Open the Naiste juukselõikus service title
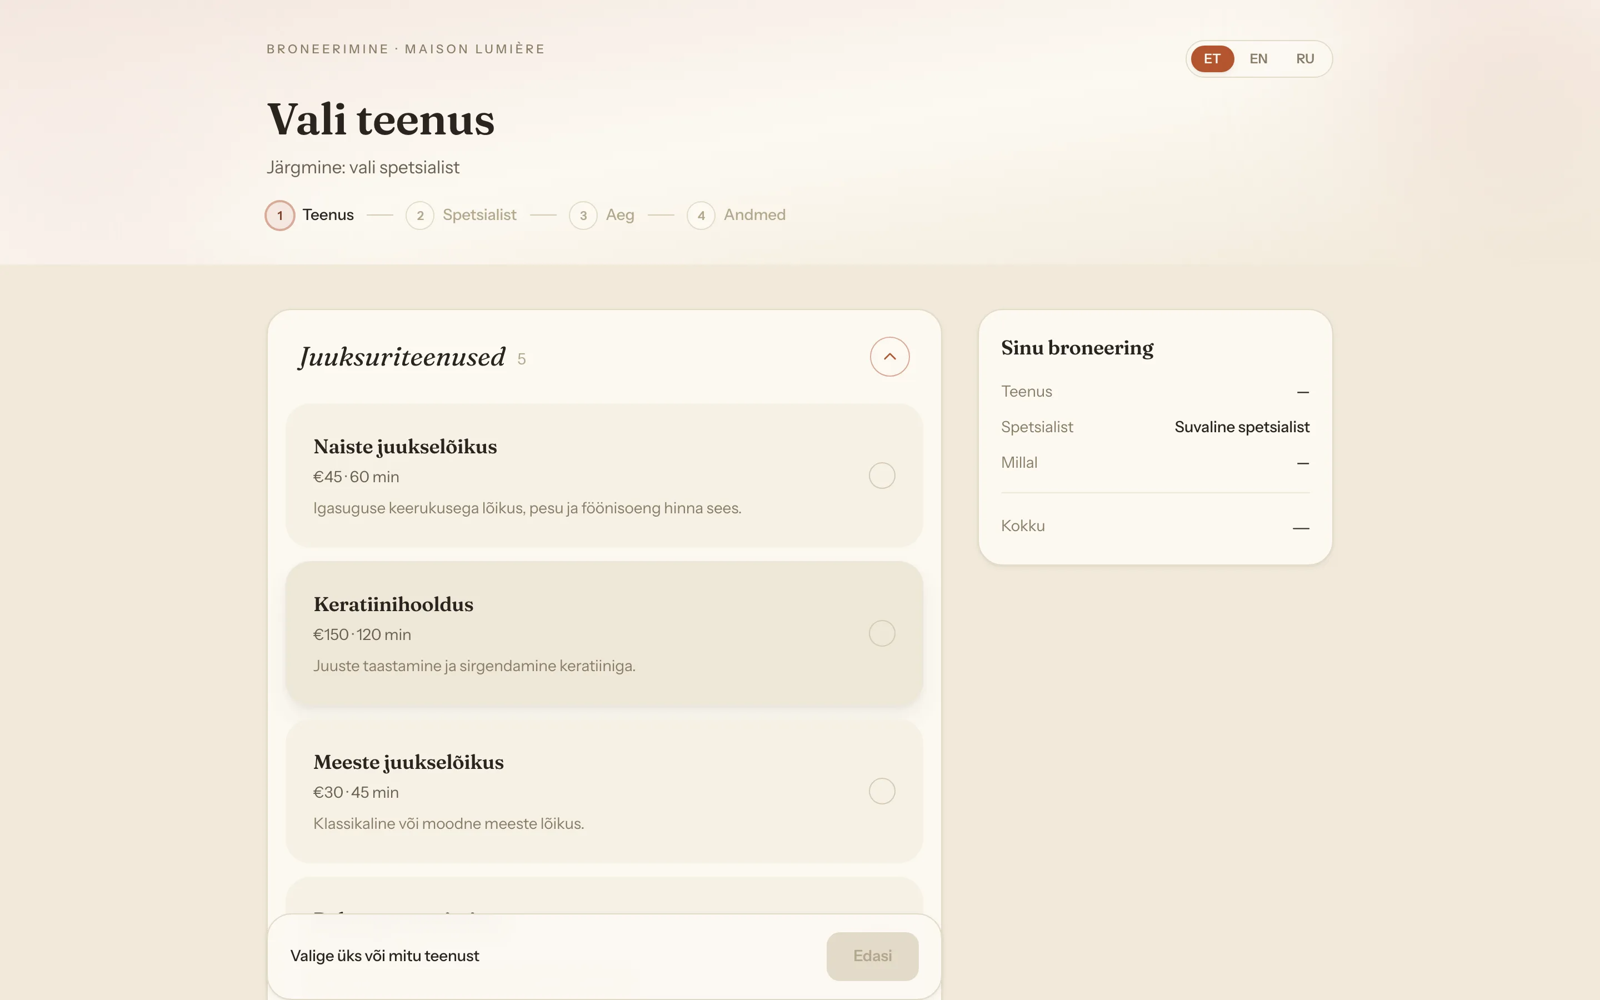Viewport: 1600px width, 1000px height. [406, 447]
